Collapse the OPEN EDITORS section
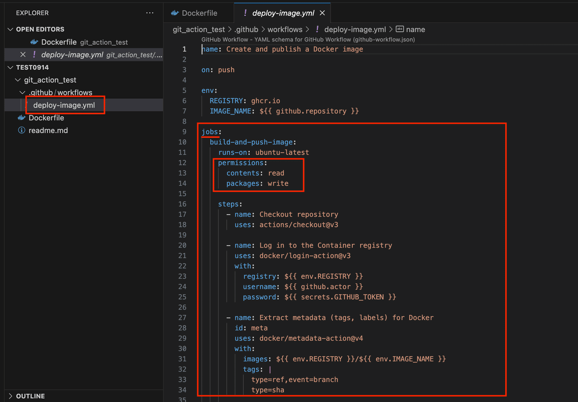This screenshot has width=578, height=402. tap(11, 29)
